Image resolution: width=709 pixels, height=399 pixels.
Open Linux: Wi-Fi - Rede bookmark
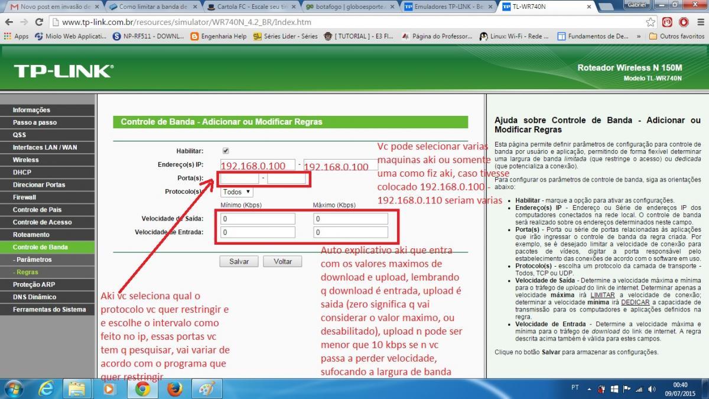point(514,36)
